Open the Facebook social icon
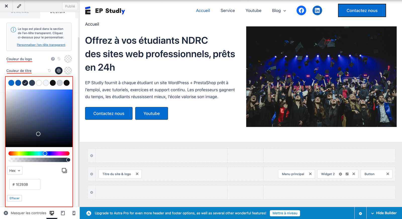This screenshot has height=219, width=402. coord(301,11)
